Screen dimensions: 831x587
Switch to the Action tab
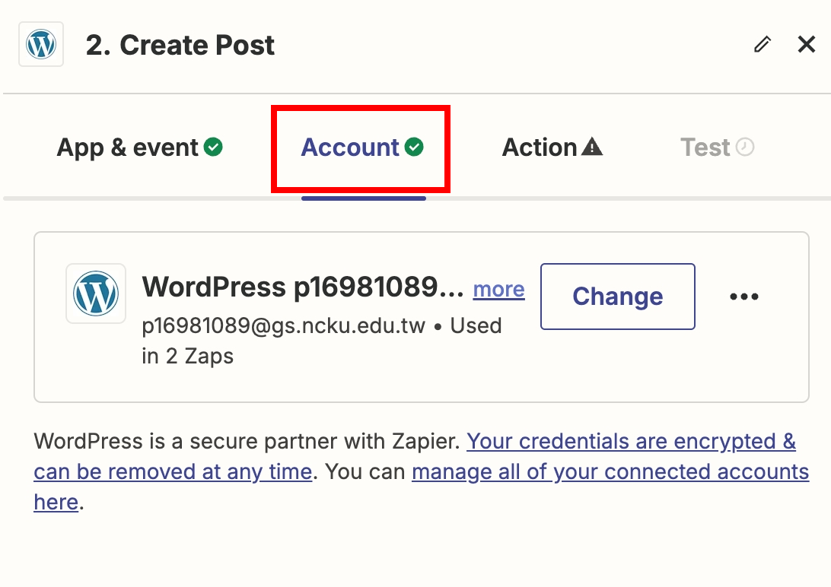[x=540, y=148]
